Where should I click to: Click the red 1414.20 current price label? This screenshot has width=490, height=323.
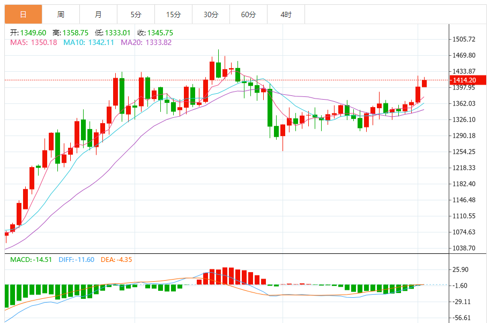coord(468,80)
